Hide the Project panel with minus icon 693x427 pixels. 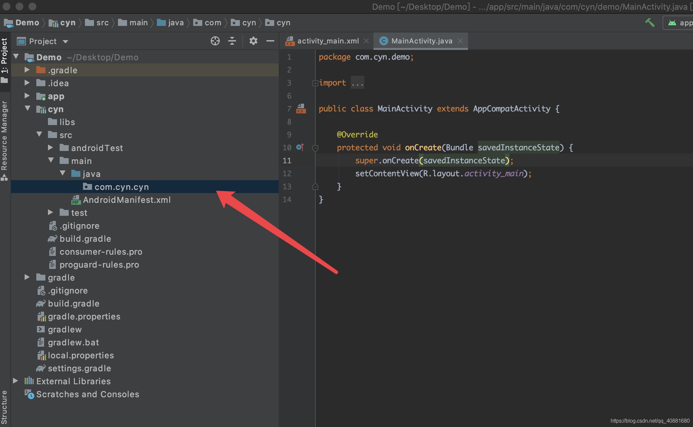coord(270,41)
